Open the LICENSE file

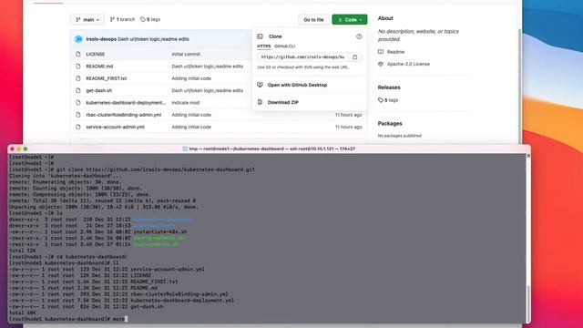tap(95, 55)
